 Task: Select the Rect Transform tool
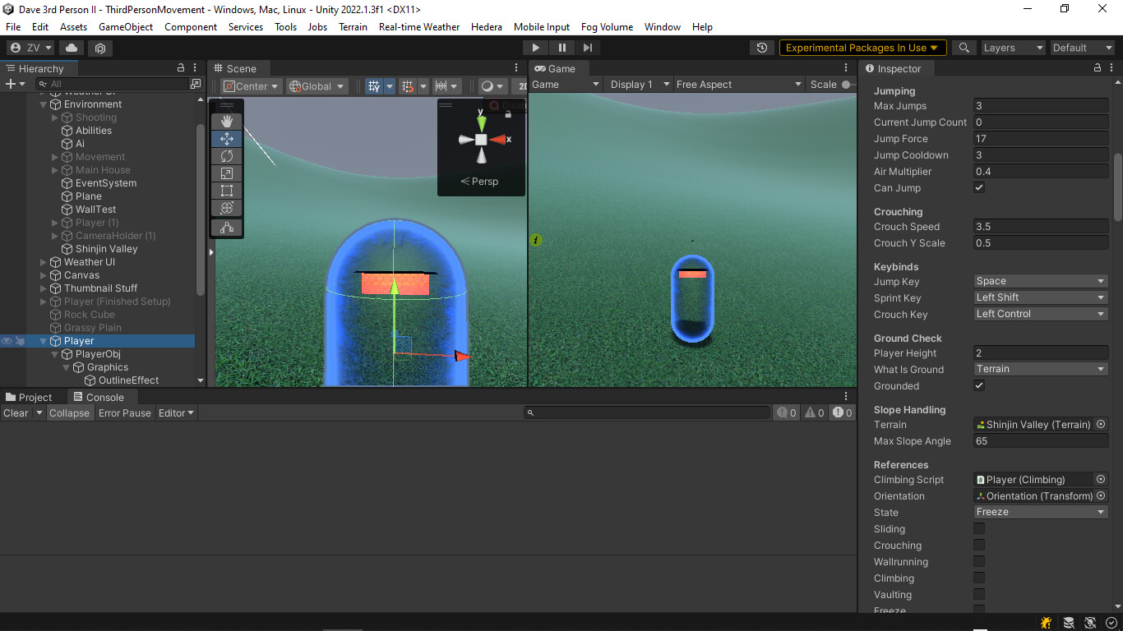pyautogui.click(x=226, y=190)
